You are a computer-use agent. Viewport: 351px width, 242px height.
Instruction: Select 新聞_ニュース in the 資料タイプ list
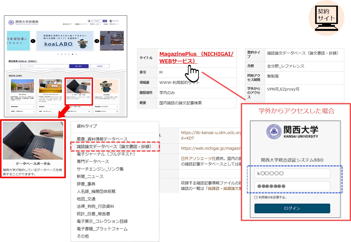point(90,176)
